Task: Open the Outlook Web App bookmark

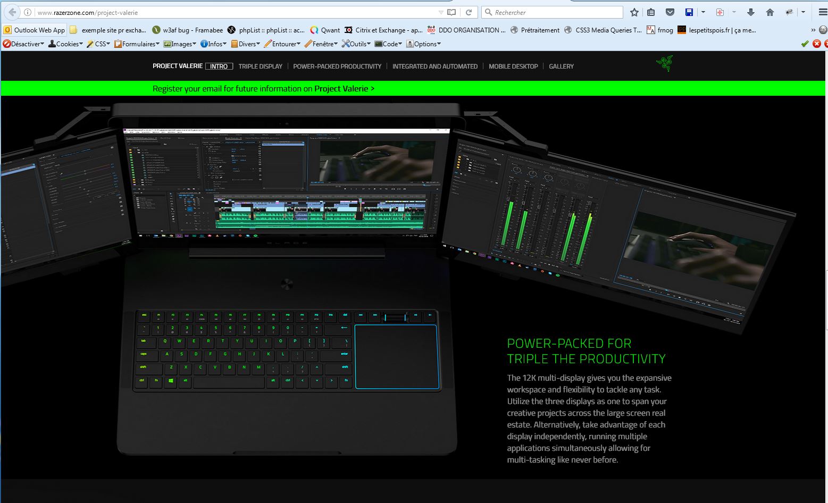Action: [x=35, y=30]
